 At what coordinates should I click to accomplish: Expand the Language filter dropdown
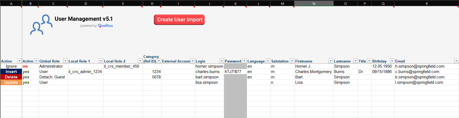pyautogui.click(x=268, y=61)
